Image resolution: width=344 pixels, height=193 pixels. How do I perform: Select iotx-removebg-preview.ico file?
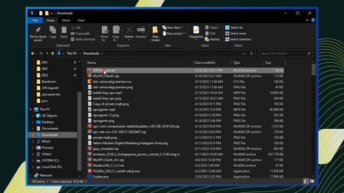pos(112,81)
